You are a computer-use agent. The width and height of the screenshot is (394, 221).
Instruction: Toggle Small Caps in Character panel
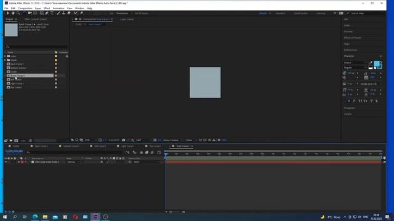point(366,101)
